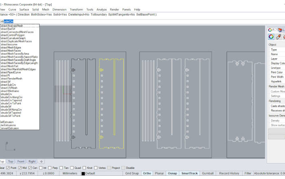Switch to the Front viewport tab
Screen dimensions: 285x179
(21, 162)
